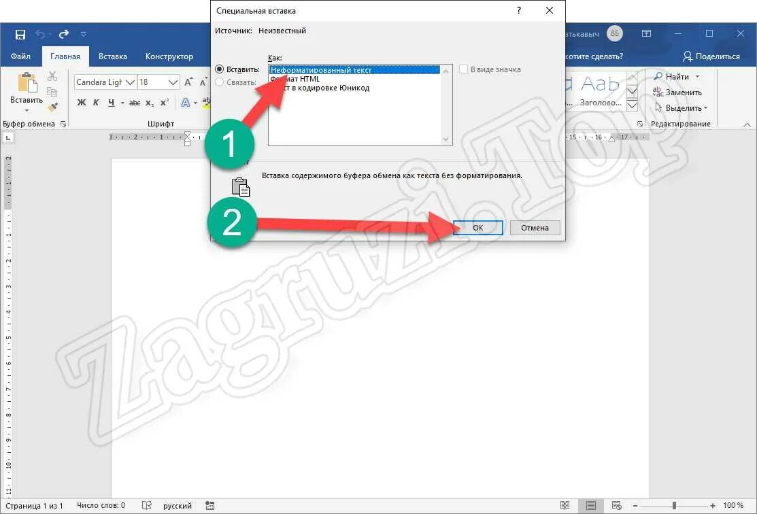Screen dimensions: 757x514
Task: Open the spelling proofing status icon
Action: [147, 505]
